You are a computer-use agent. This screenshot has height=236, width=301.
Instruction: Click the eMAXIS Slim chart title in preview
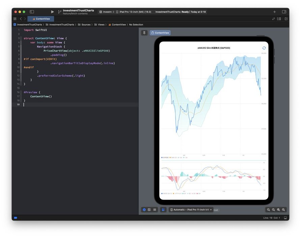pyautogui.click(x=214, y=48)
